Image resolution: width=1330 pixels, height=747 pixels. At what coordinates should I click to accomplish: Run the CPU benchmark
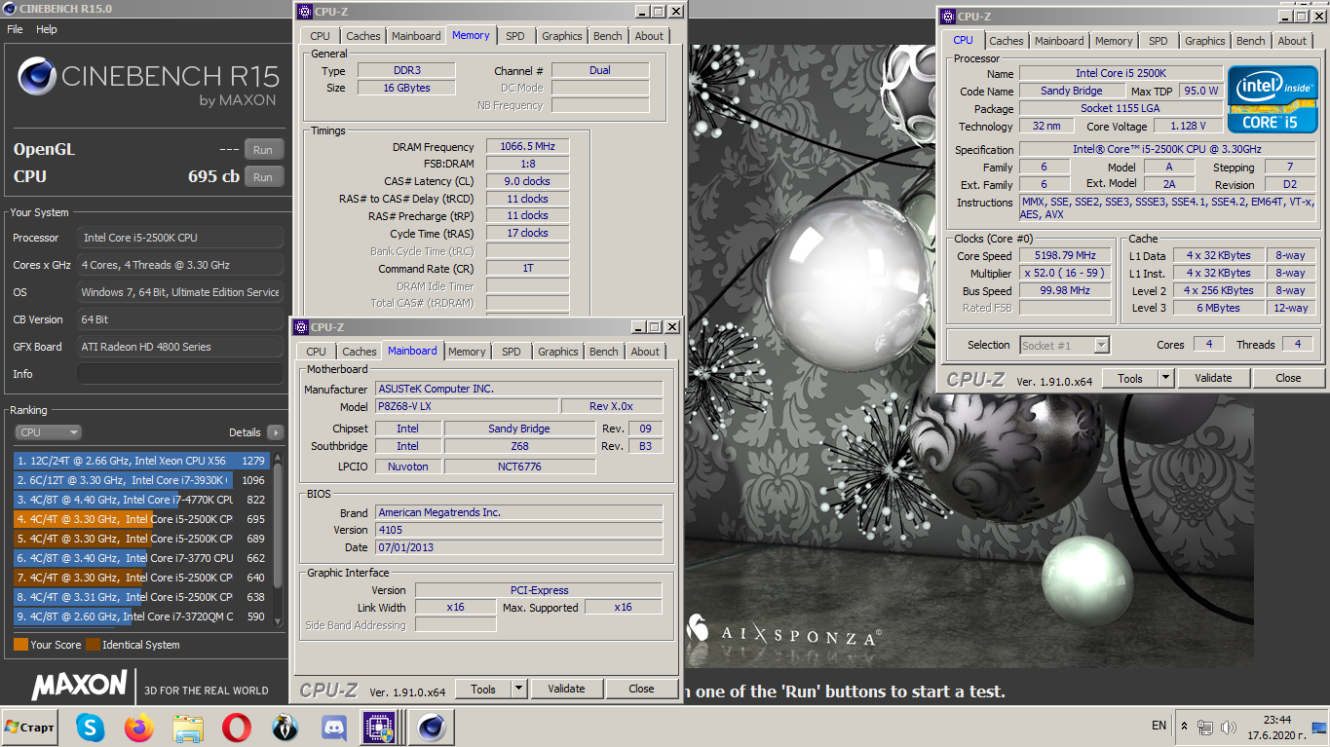pos(263,176)
